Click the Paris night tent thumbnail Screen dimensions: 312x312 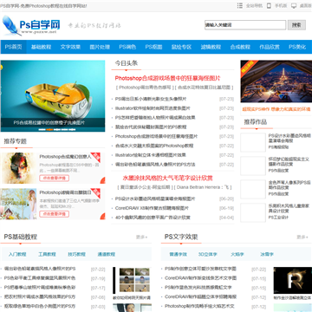(276, 81)
